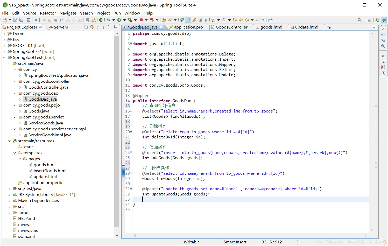
Task: Click the Relaunch application icon
Action: pyautogui.click(x=152, y=20)
